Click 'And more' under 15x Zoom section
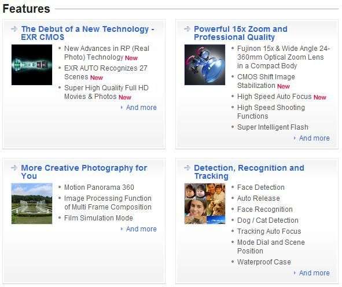The image size is (342, 287). pyautogui.click(x=314, y=138)
